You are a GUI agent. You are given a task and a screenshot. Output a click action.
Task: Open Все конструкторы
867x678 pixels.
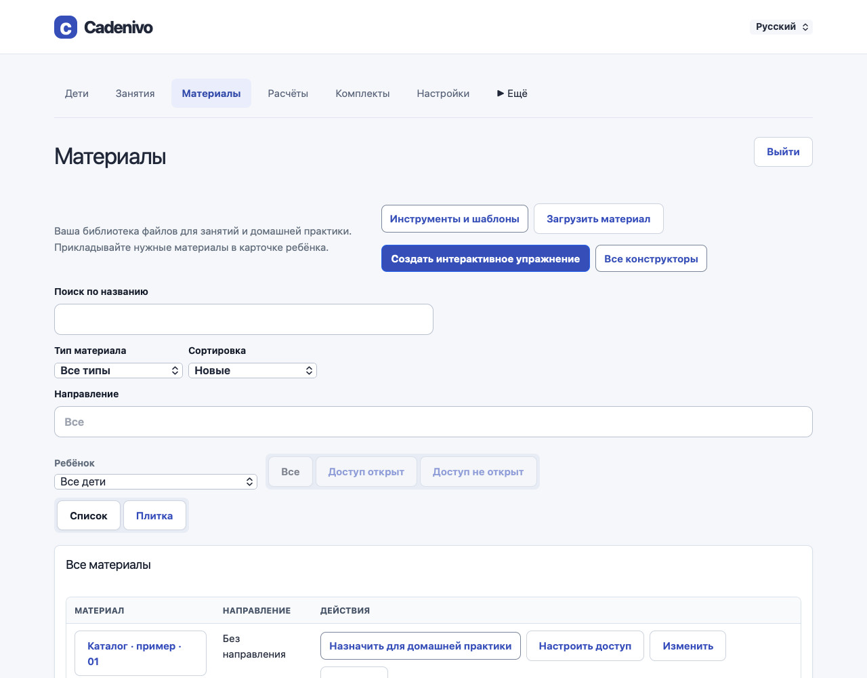tap(651, 258)
